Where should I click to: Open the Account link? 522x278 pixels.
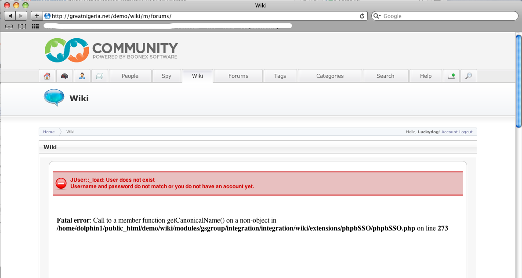449,132
